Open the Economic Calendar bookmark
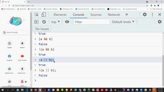164x92 pixels. 51,9
